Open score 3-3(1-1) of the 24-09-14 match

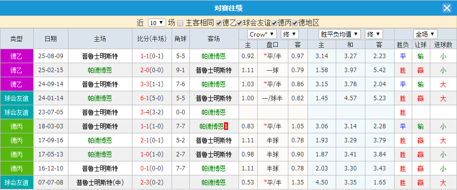[x=152, y=84]
